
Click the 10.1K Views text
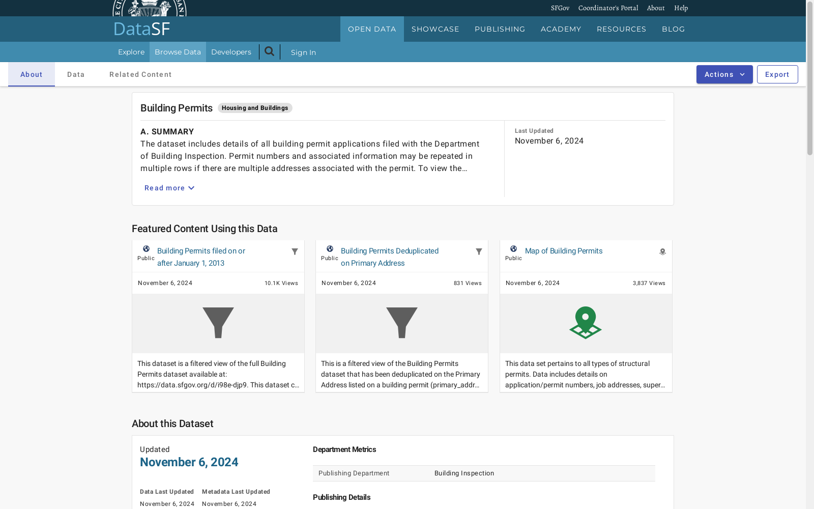281,283
